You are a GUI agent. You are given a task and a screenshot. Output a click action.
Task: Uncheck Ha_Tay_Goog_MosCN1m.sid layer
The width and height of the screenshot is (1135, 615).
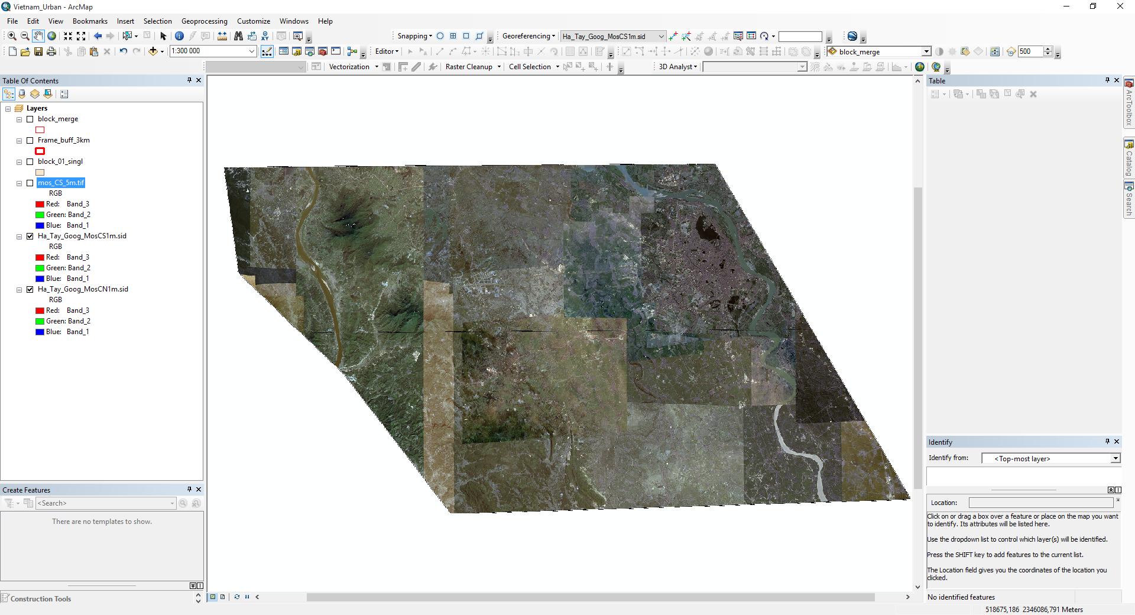(30, 289)
